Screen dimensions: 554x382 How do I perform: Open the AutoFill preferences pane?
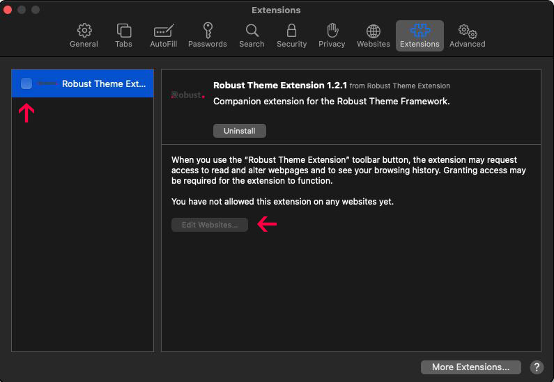tap(163, 35)
